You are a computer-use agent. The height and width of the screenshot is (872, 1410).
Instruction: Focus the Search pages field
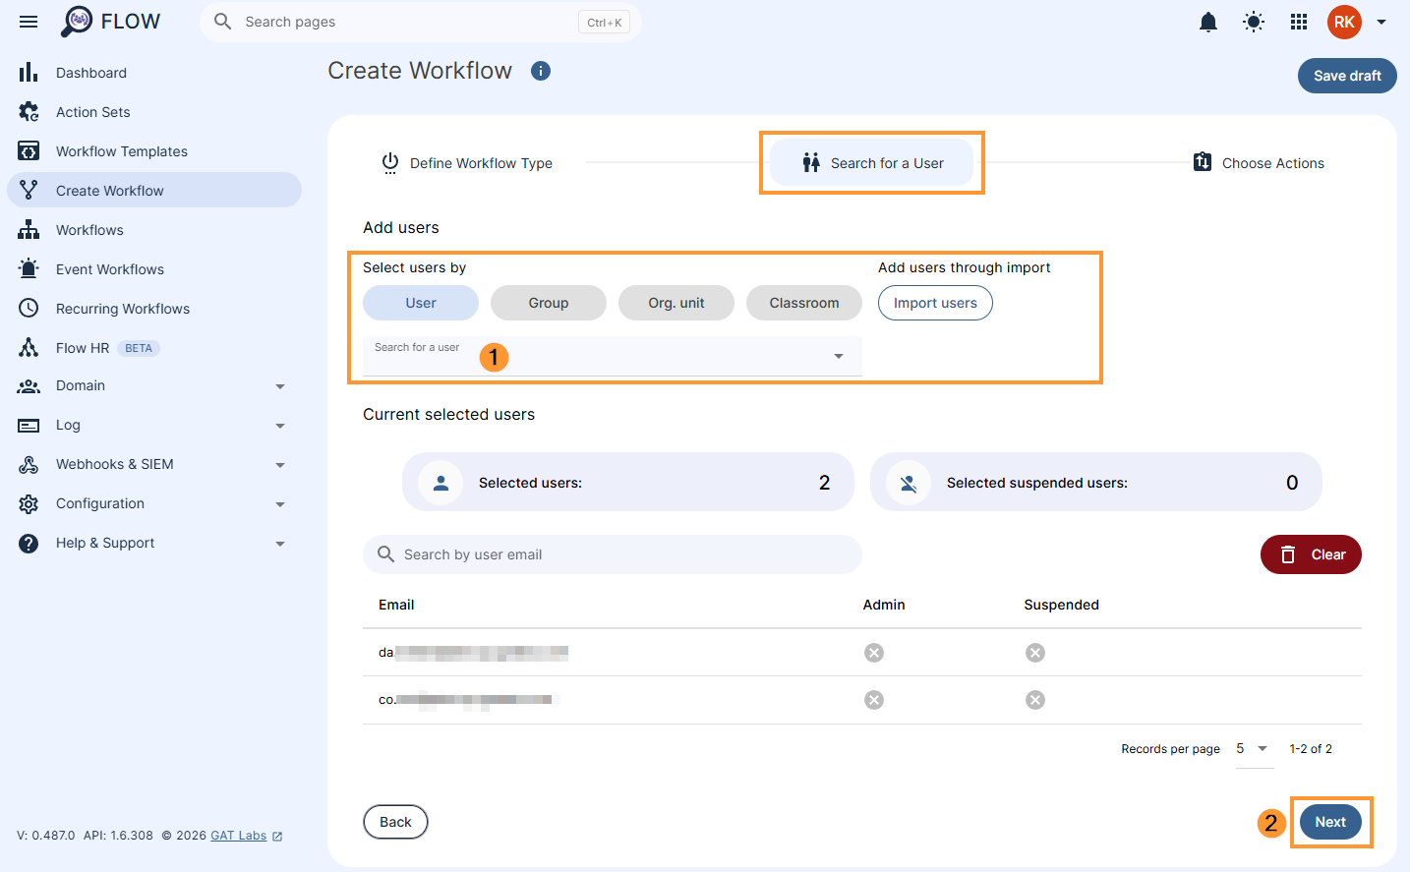(421, 22)
